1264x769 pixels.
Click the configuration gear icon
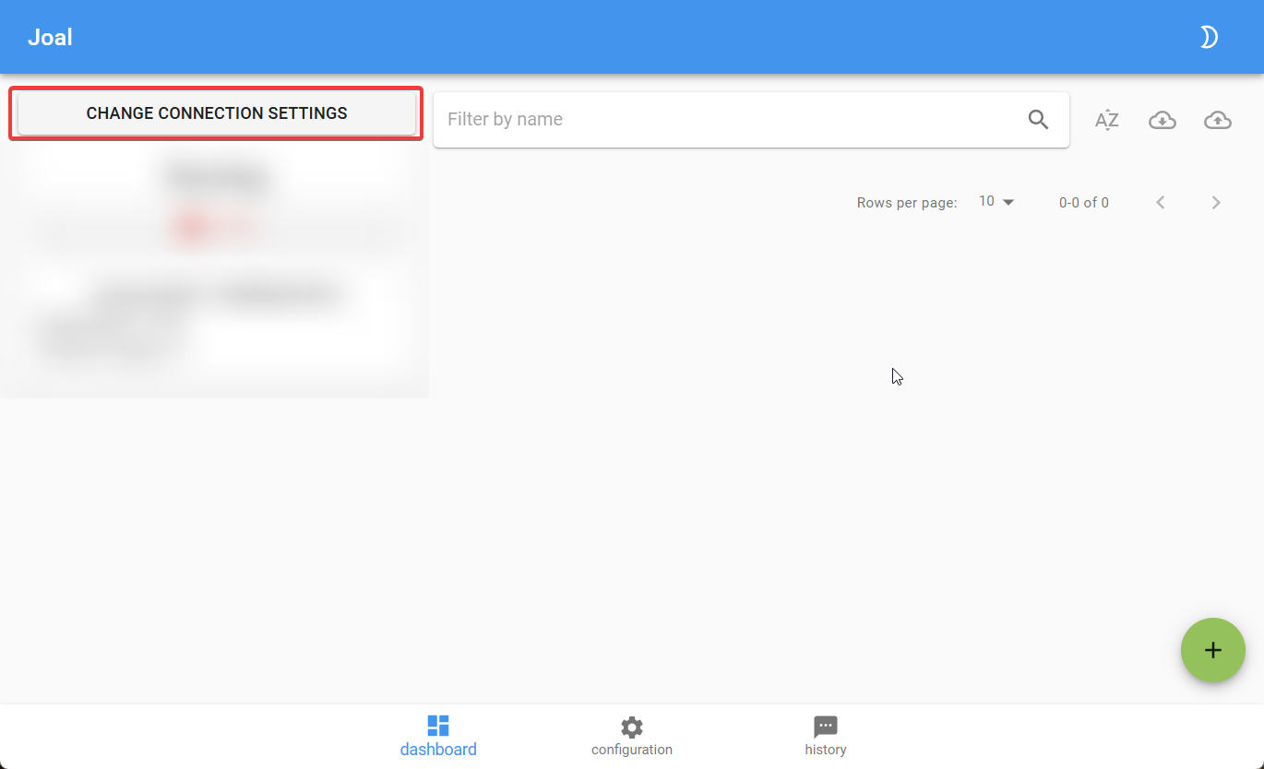pos(632,727)
